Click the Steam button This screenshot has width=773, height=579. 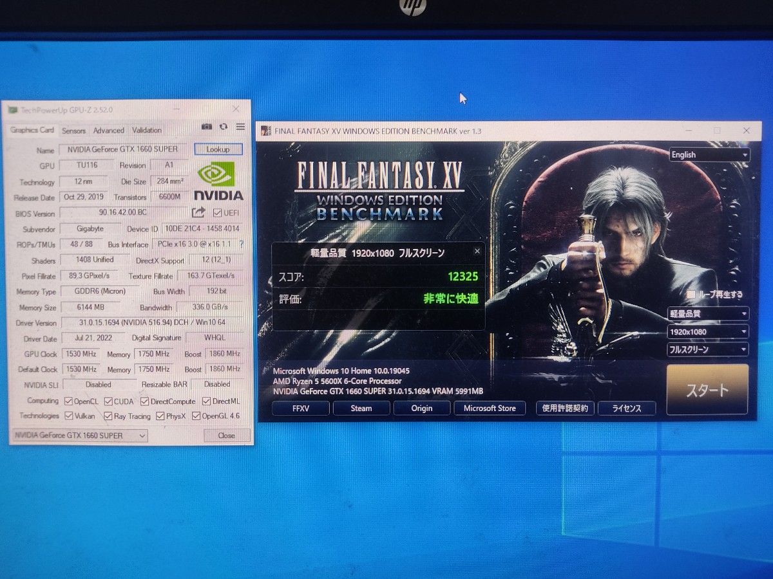click(x=361, y=409)
